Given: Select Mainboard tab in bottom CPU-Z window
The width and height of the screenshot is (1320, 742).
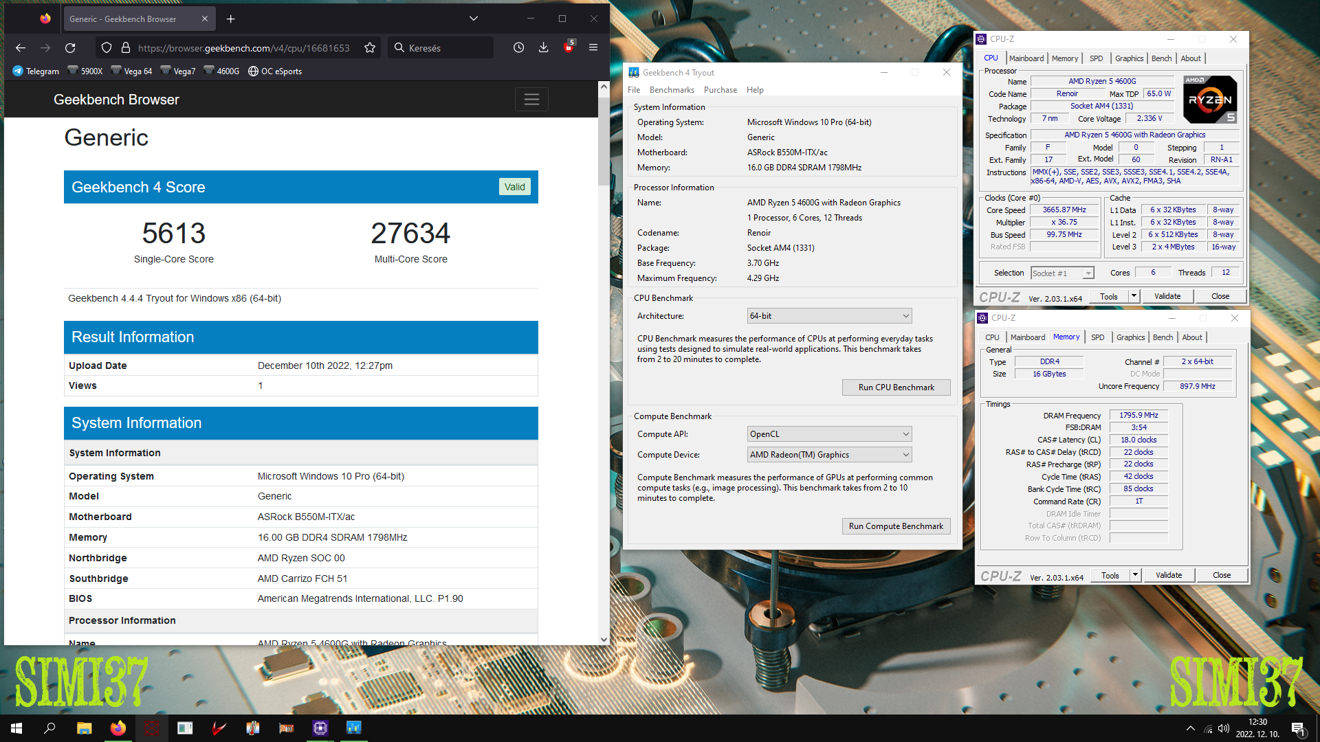Looking at the screenshot, I should pos(1027,337).
